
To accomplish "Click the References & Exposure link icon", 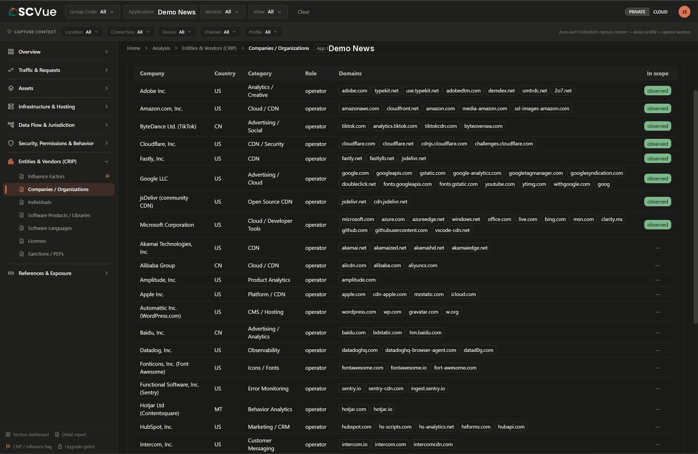I will [x=11, y=273].
